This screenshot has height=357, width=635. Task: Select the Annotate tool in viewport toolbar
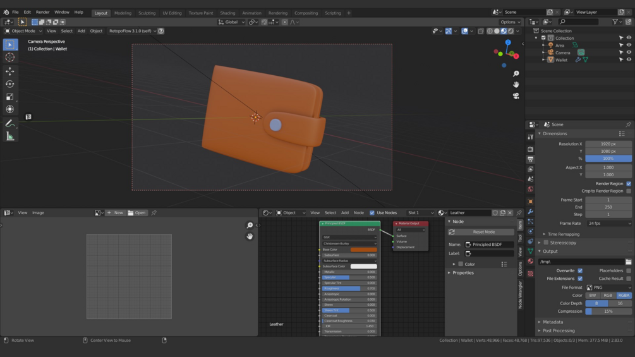pos(10,123)
